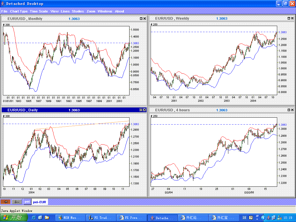This screenshot has width=296, height=222.
Task: Switch to MSN Messenger taskbar button
Action: point(71,218)
